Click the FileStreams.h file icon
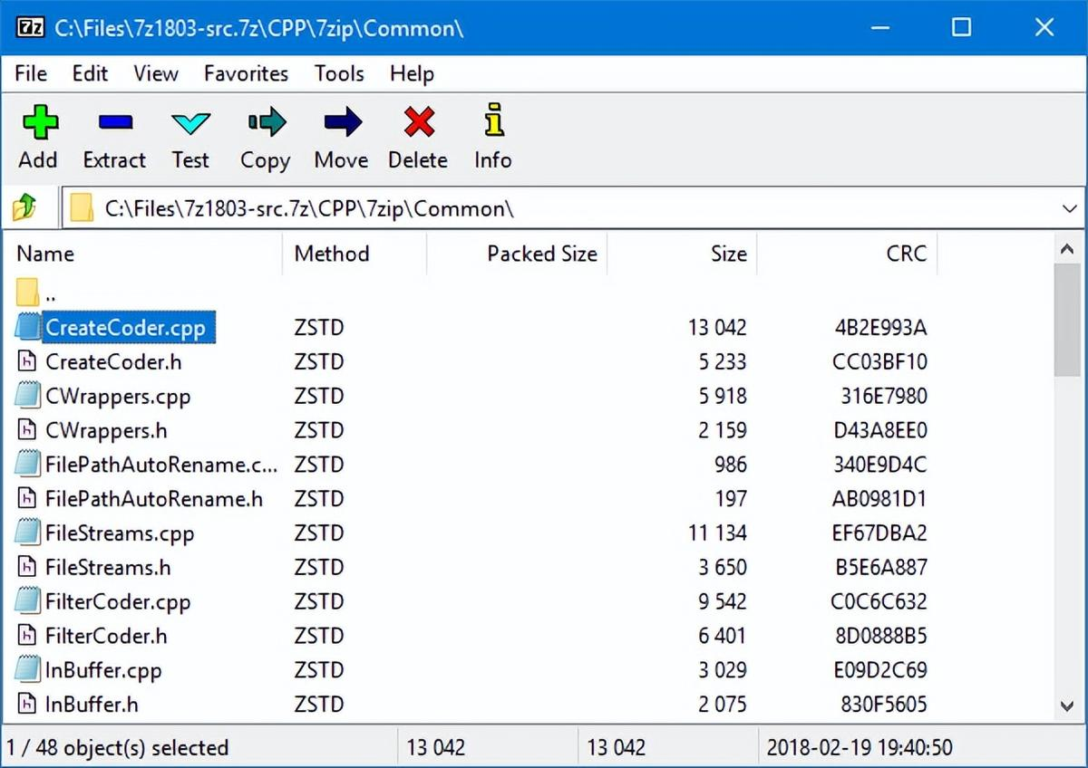This screenshot has width=1088, height=768. [28, 567]
